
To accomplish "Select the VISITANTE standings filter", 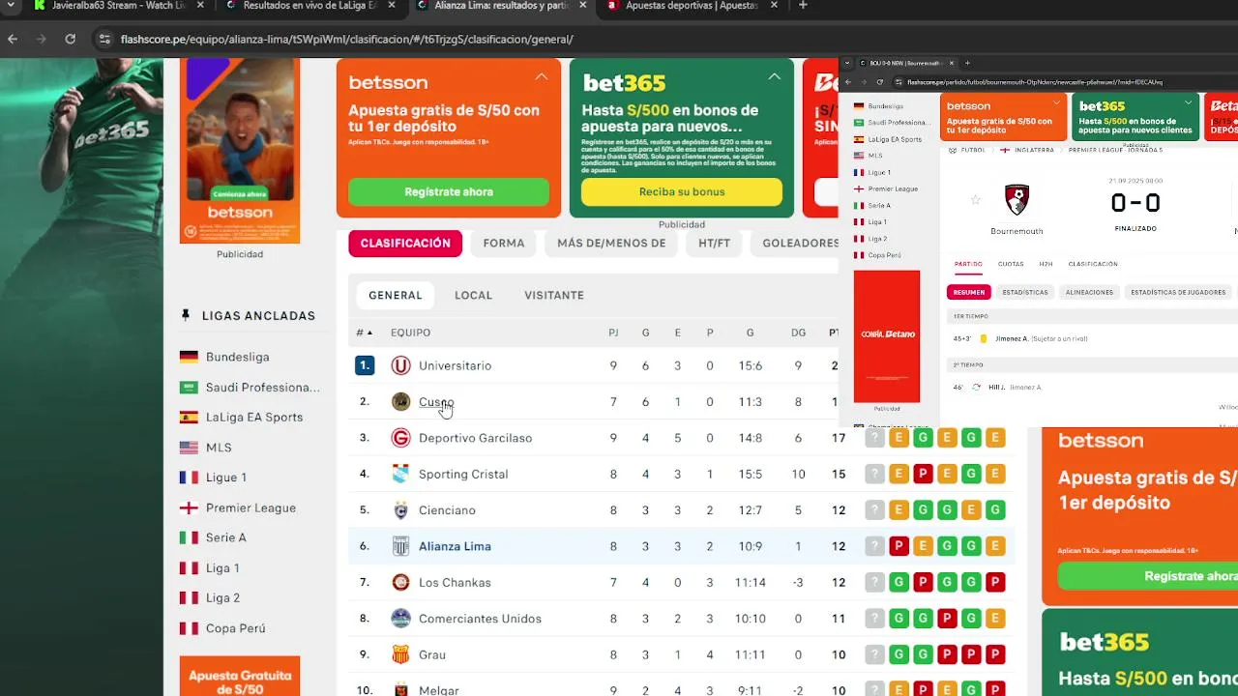I will point(554,296).
